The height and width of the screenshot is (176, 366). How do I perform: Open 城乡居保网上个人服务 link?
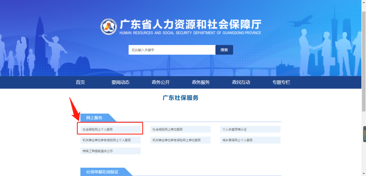point(250,140)
